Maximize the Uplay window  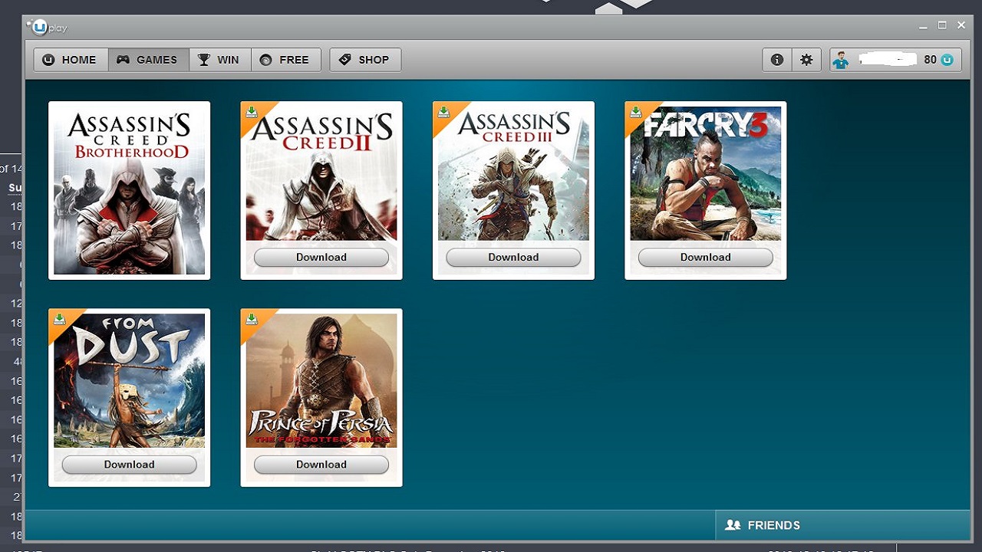pyautogui.click(x=943, y=26)
